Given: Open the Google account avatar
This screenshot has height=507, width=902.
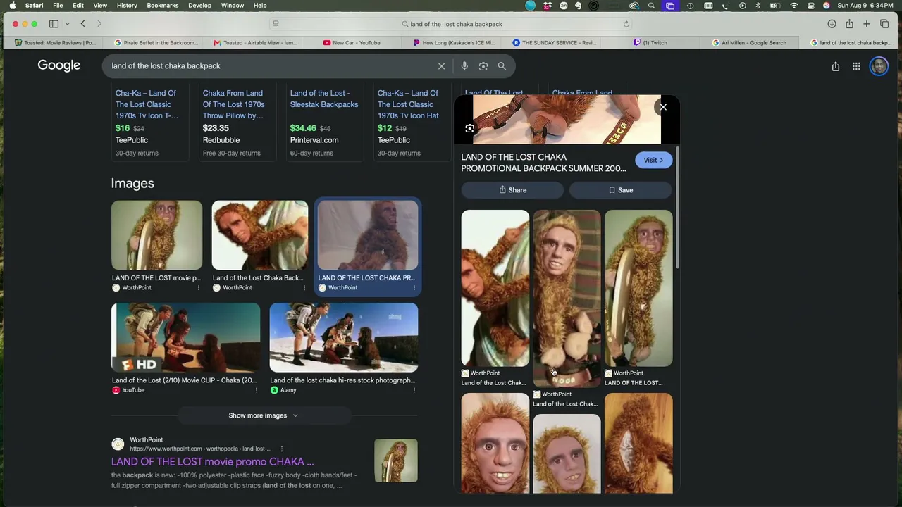Looking at the screenshot, I should [x=879, y=66].
